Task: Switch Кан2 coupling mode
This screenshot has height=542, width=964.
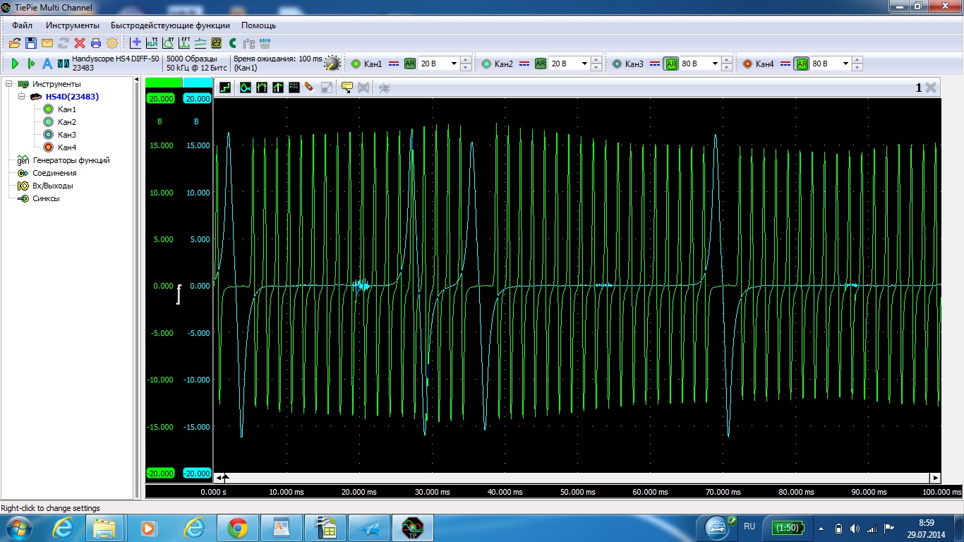Action: tap(524, 64)
